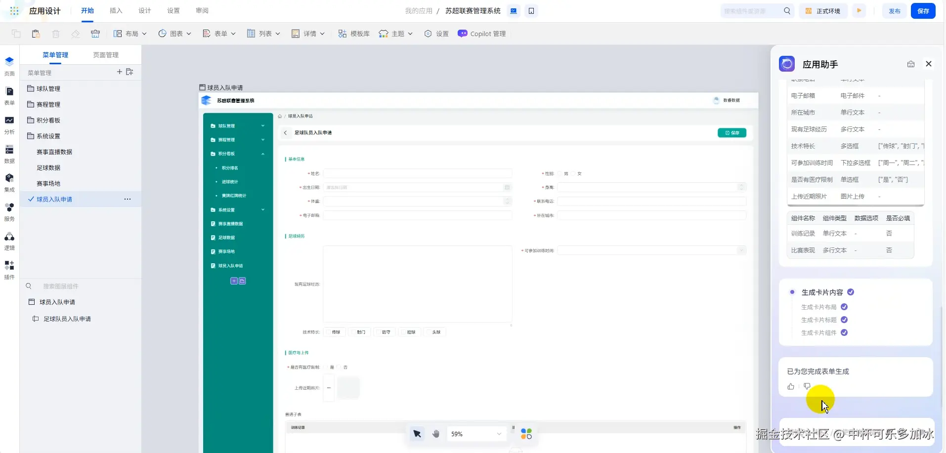This screenshot has height=453, width=946.
Task: Click the add menu plus icon
Action: [119, 72]
